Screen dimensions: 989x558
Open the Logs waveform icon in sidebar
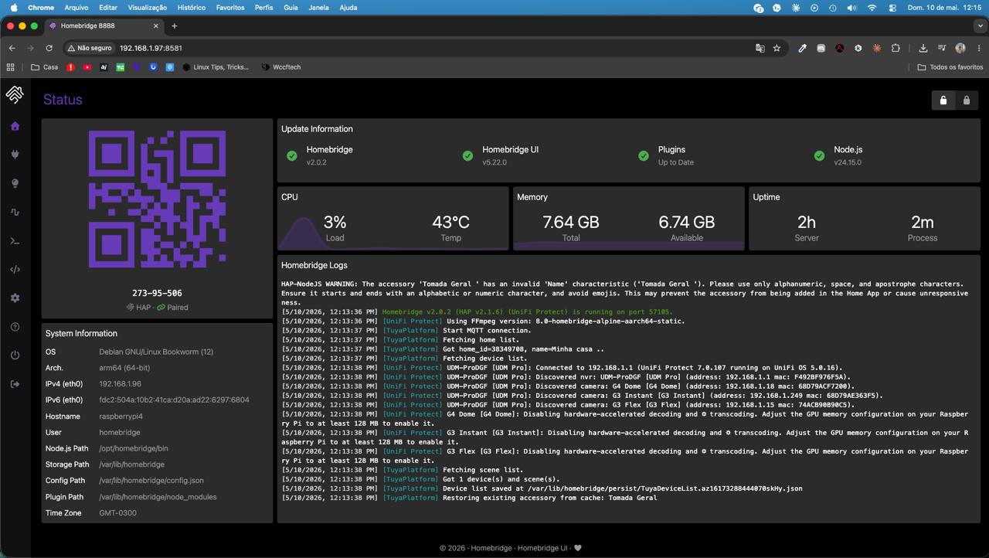click(15, 212)
